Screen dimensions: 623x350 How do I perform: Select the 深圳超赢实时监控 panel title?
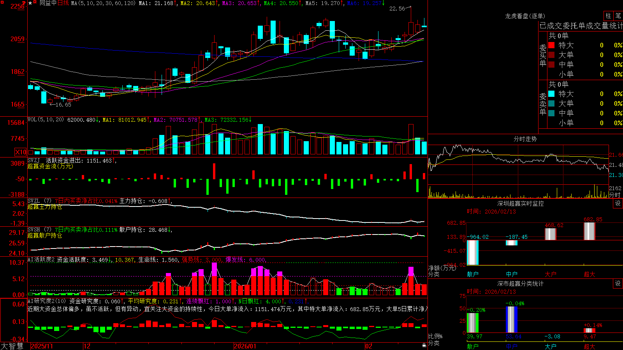click(x=520, y=203)
